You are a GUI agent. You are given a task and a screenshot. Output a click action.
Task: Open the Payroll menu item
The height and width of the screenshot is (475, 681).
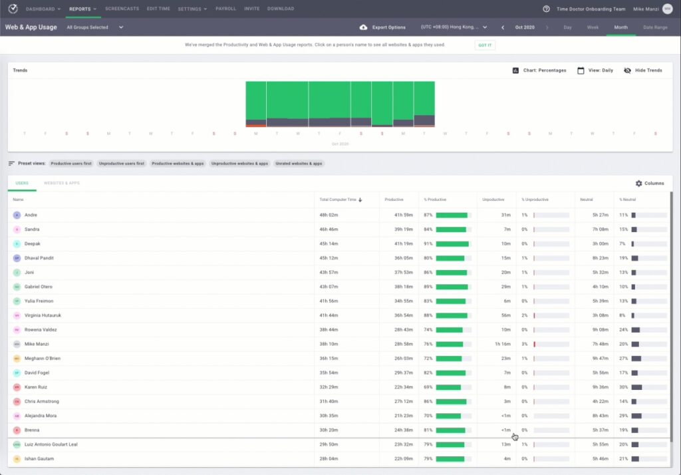(x=226, y=9)
